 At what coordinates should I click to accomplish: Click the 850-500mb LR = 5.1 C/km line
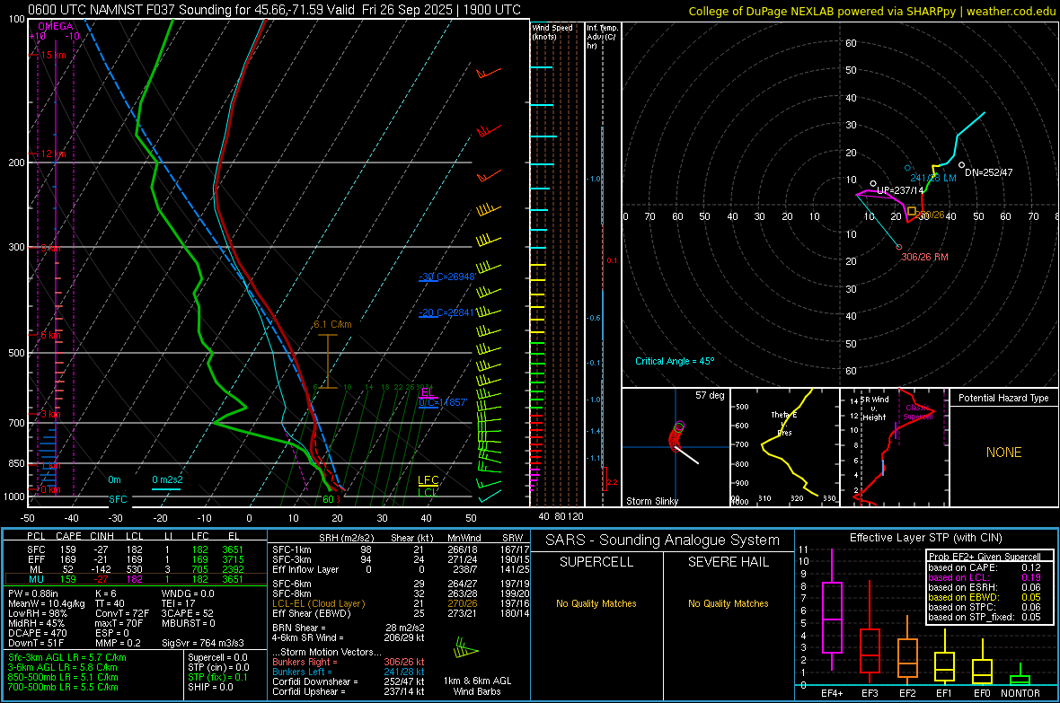63,677
